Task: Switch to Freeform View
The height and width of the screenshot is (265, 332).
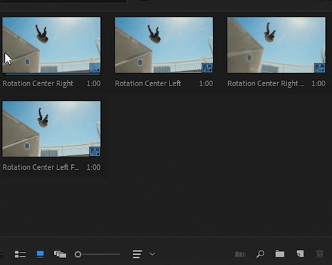Action: coord(60,254)
